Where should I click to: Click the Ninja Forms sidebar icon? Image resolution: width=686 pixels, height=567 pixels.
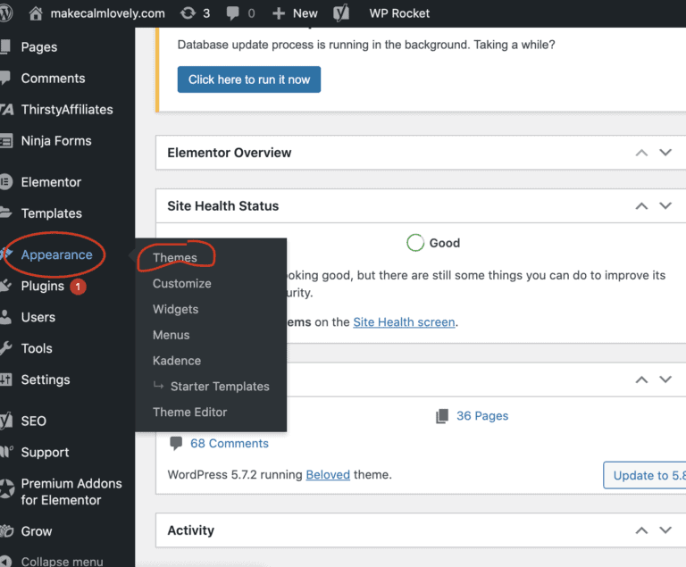(6, 141)
